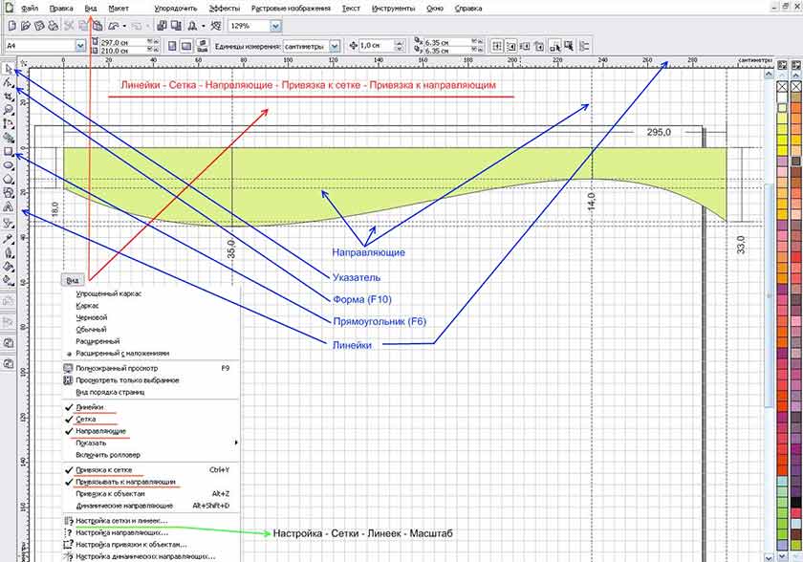Viewport: 803px width, 562px height.
Task: Select the Polygon tool
Action: (x=9, y=178)
